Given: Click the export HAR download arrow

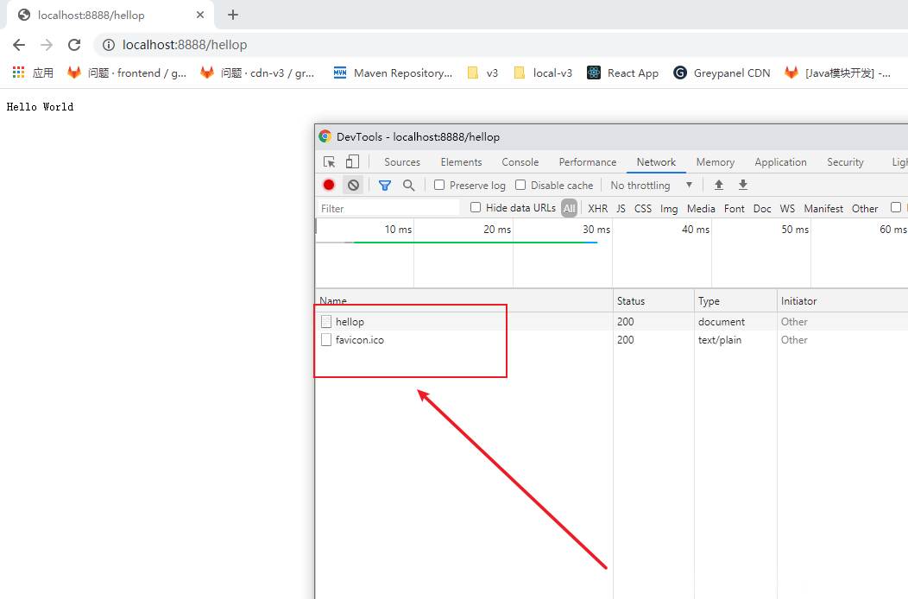Looking at the screenshot, I should (x=742, y=185).
